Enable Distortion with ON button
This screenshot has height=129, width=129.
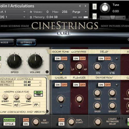coord(101,85)
